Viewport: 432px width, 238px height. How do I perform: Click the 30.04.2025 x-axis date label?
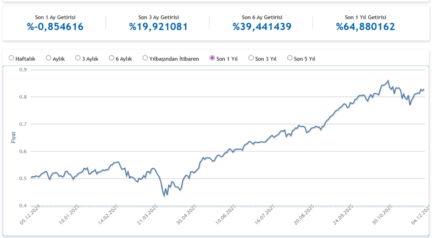point(187,216)
